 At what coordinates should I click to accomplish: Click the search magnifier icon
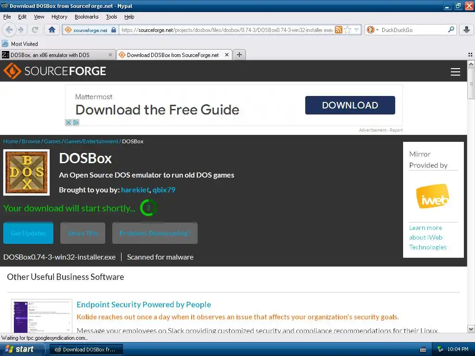tap(451, 30)
